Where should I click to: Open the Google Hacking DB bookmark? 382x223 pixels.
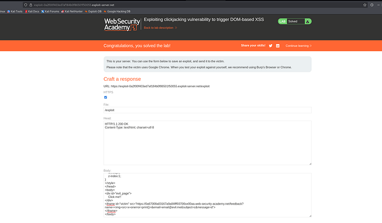tap(117, 11)
